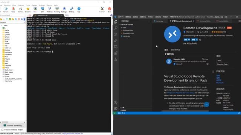This screenshot has height=135, width=241.
Task: Click the View icon in MobaXterm toolbar
Action: (x=35, y=10)
